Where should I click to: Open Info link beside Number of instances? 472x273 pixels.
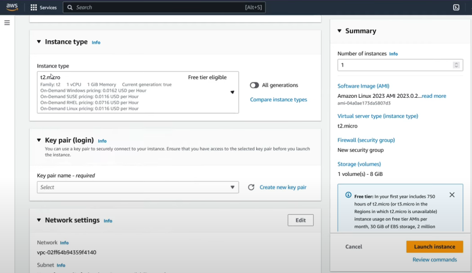click(x=393, y=54)
